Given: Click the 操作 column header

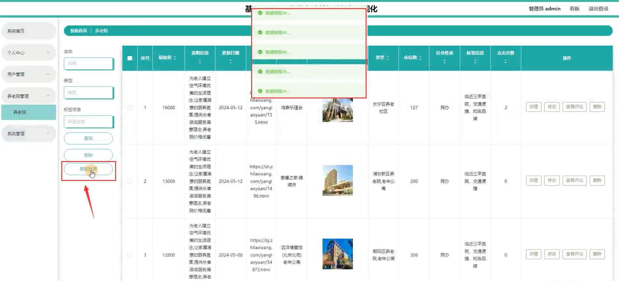Looking at the screenshot, I should click(x=567, y=58).
